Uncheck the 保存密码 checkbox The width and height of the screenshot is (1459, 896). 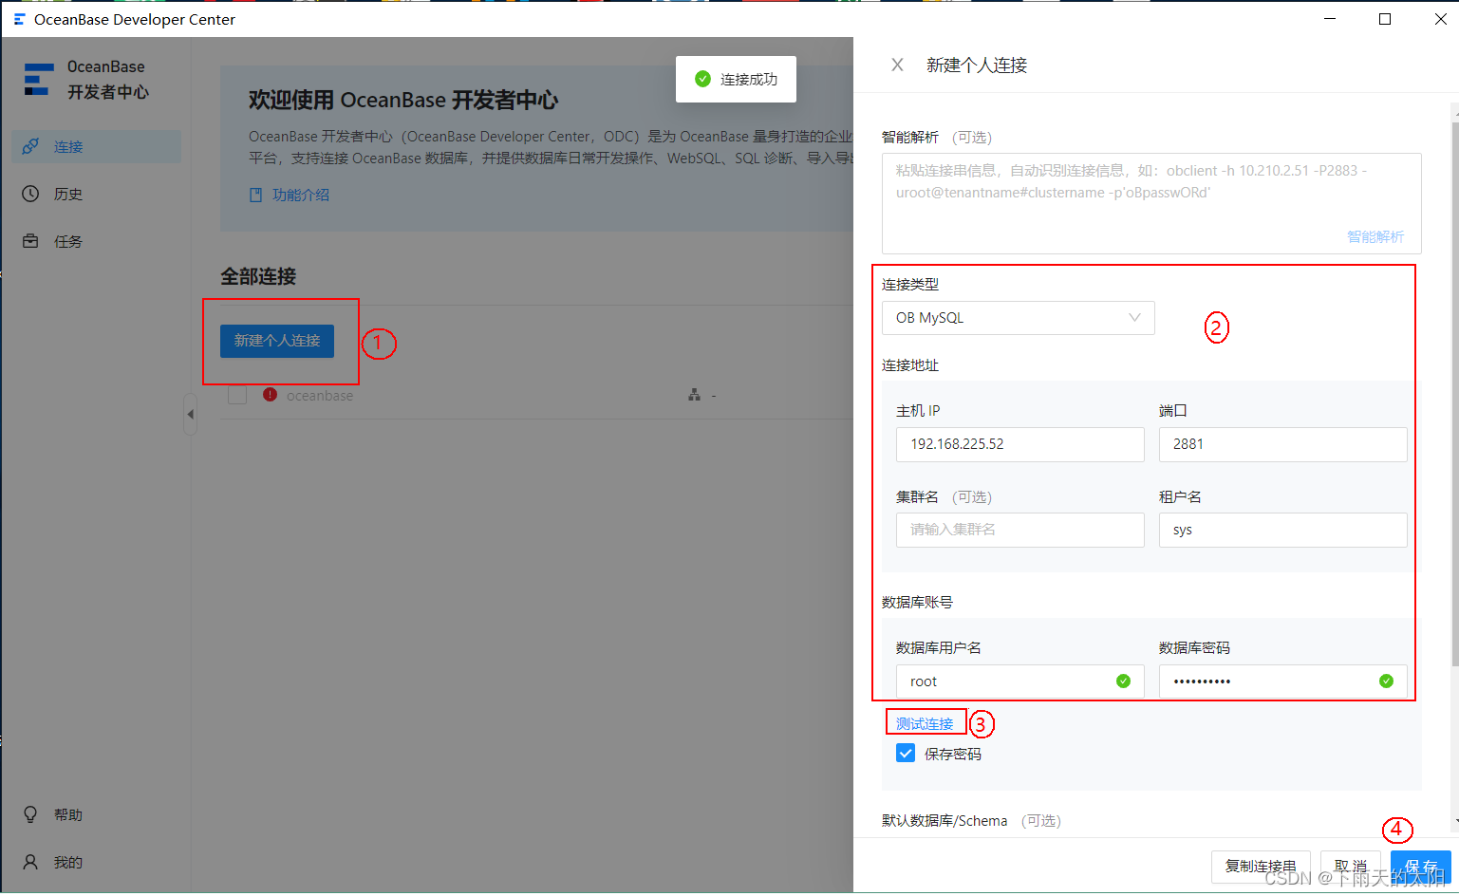point(906,753)
